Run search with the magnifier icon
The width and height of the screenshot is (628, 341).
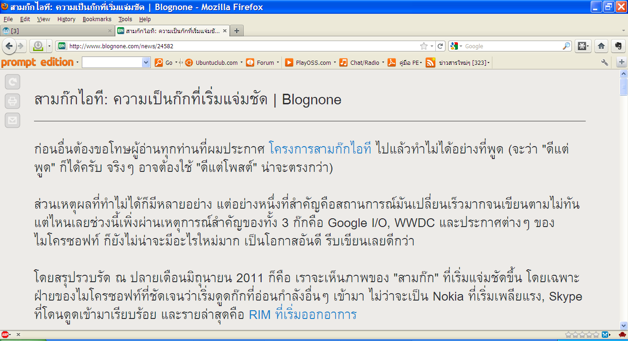(x=566, y=46)
